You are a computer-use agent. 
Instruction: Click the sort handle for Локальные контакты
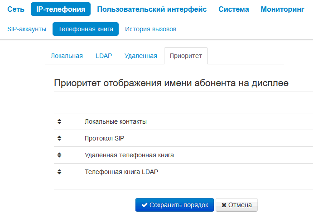[59, 121]
